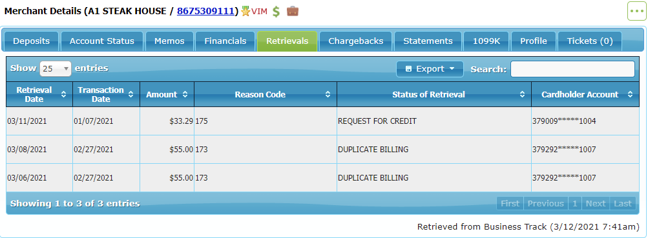Click Showing 1 to 3 of 3 entries text
Screen dimensions: 648x238
(75, 203)
